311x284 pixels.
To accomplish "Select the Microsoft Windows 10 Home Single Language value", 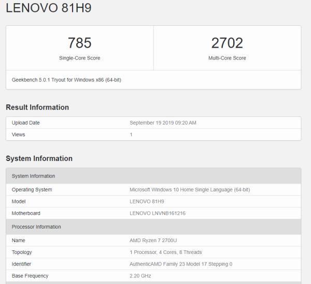I will [190, 190].
